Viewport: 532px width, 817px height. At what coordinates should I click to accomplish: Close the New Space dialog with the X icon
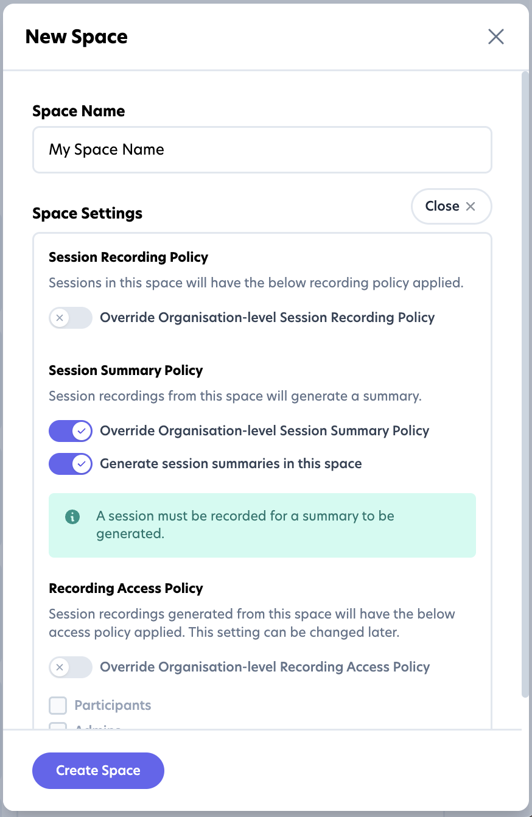(x=496, y=37)
